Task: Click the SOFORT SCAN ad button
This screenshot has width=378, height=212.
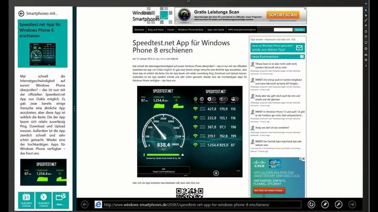Action: click(283, 15)
